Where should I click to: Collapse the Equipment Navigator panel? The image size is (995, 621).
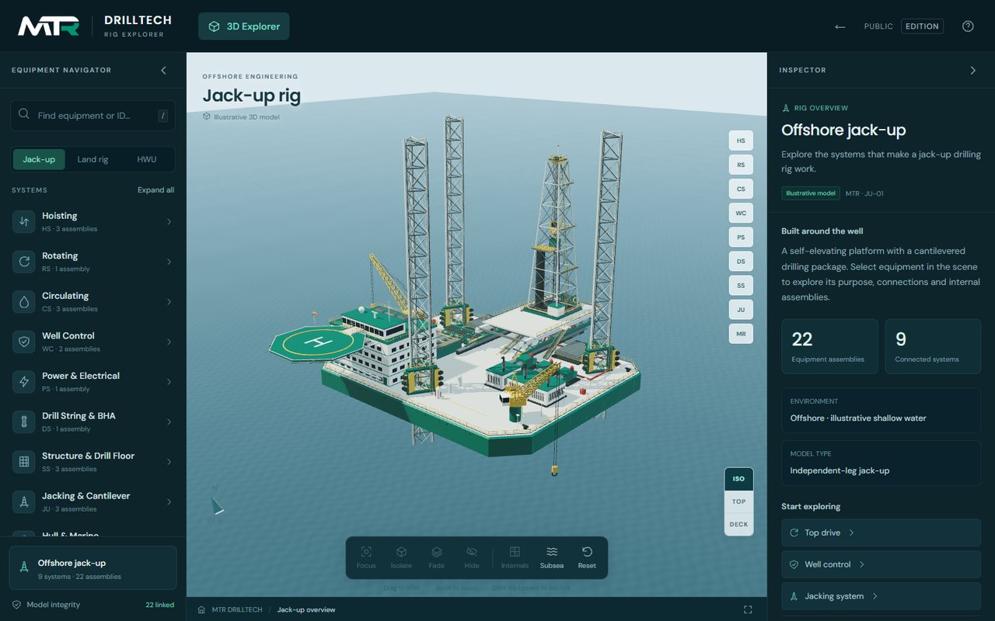coord(163,70)
